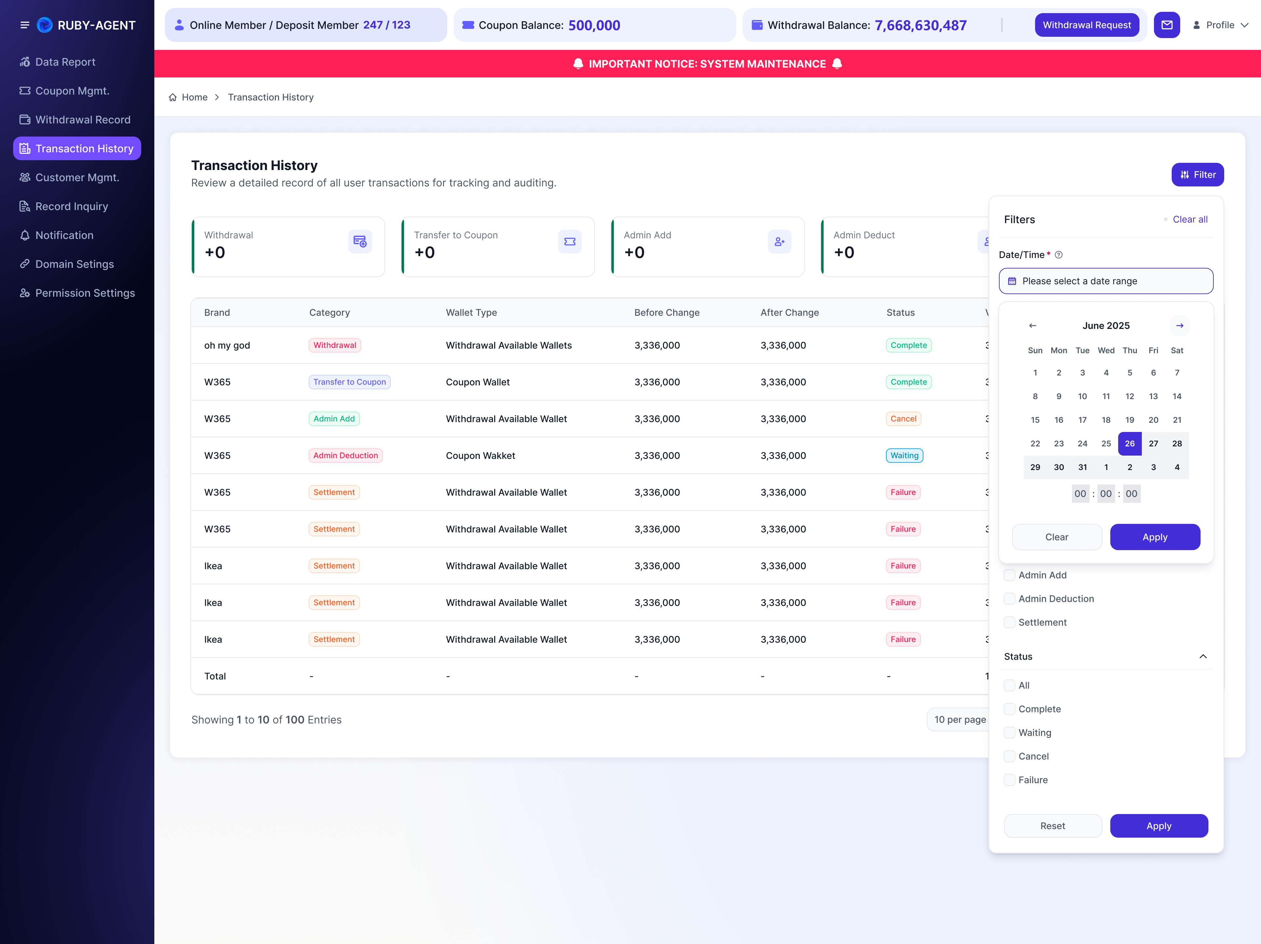Open Notification in the sidebar

(77, 235)
